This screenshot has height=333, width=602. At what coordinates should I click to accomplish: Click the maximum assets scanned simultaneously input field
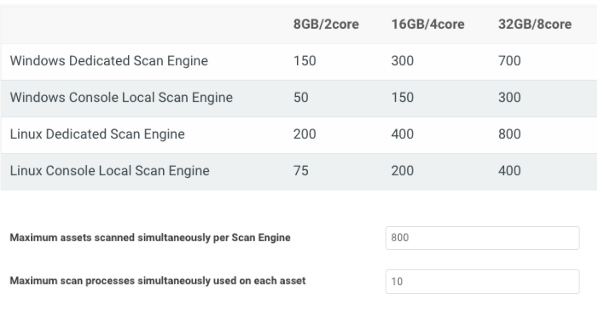tap(482, 238)
